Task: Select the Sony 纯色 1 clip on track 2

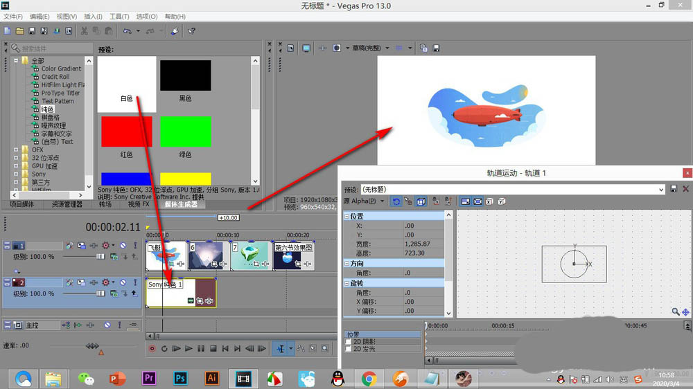Action: [181, 292]
